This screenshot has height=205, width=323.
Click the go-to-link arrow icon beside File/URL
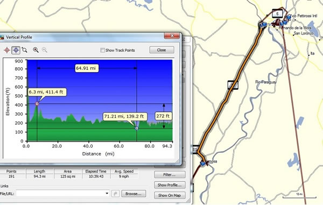click(x=115, y=194)
